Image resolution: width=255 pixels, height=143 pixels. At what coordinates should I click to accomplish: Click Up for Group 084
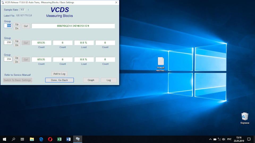pyautogui.click(x=17, y=24)
